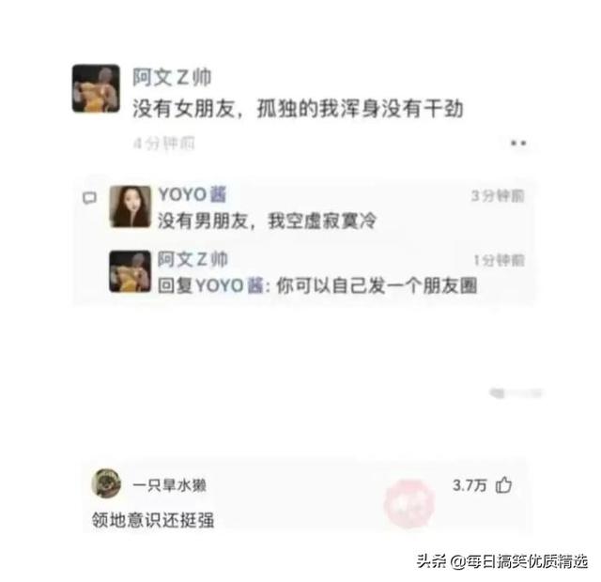Click the YOYO酱 username on the comment
The height and width of the screenshot is (582, 601).
coord(193,194)
